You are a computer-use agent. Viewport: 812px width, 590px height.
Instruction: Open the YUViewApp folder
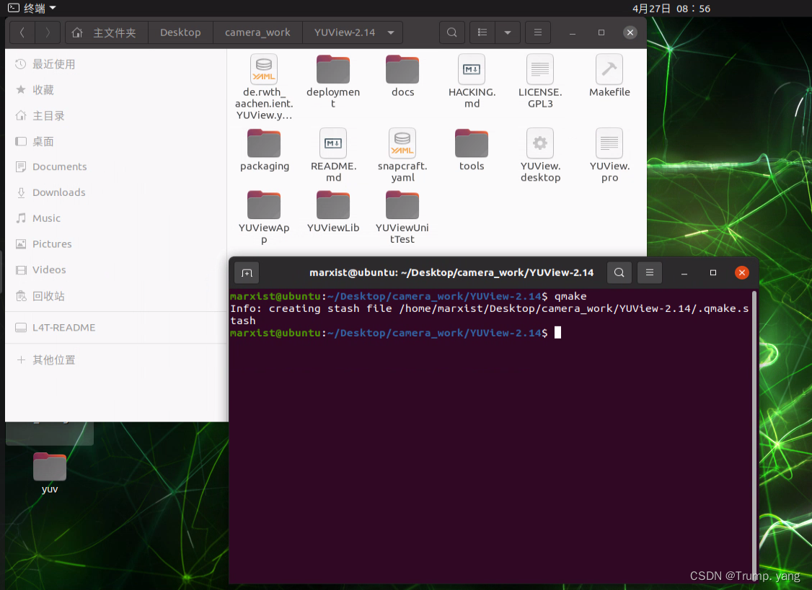pyautogui.click(x=264, y=205)
